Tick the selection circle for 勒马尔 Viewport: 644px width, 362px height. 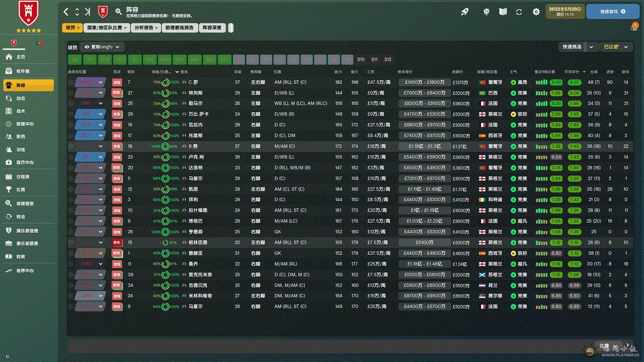click(x=71, y=103)
